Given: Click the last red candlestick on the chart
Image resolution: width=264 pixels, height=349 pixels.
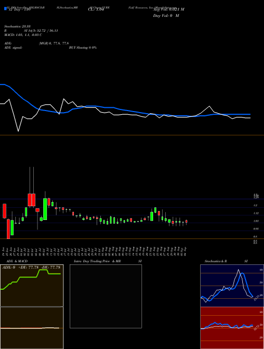Looking at the screenshot, I should coord(186,222).
